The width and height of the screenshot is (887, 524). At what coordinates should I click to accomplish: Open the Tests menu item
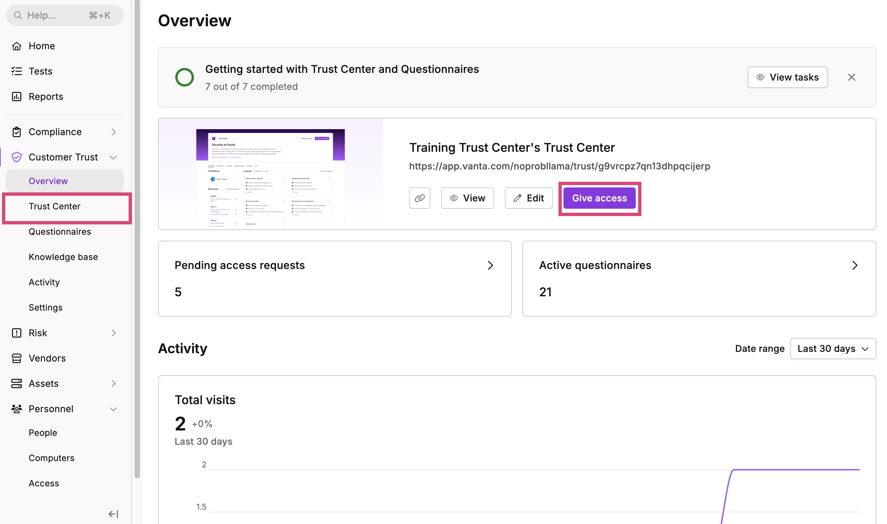coord(65,71)
